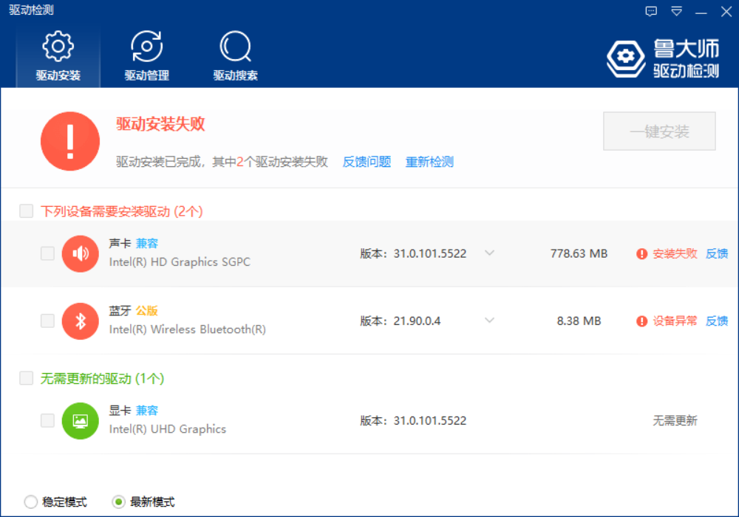Image resolution: width=739 pixels, height=517 pixels.
Task: Open the feedback message icon in title bar
Action: (651, 11)
